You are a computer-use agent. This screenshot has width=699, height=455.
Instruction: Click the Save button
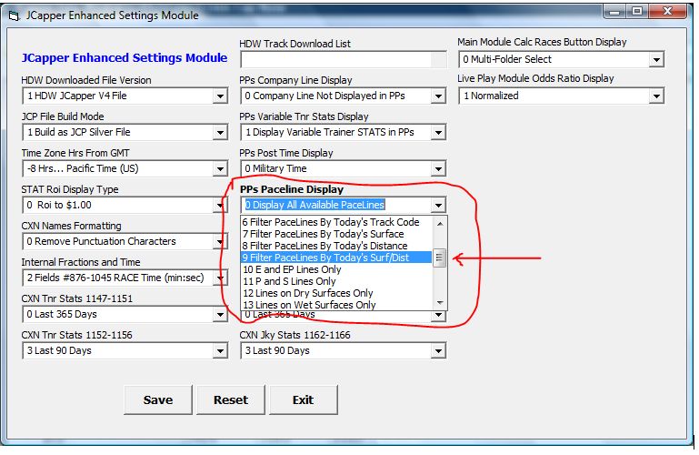158,399
